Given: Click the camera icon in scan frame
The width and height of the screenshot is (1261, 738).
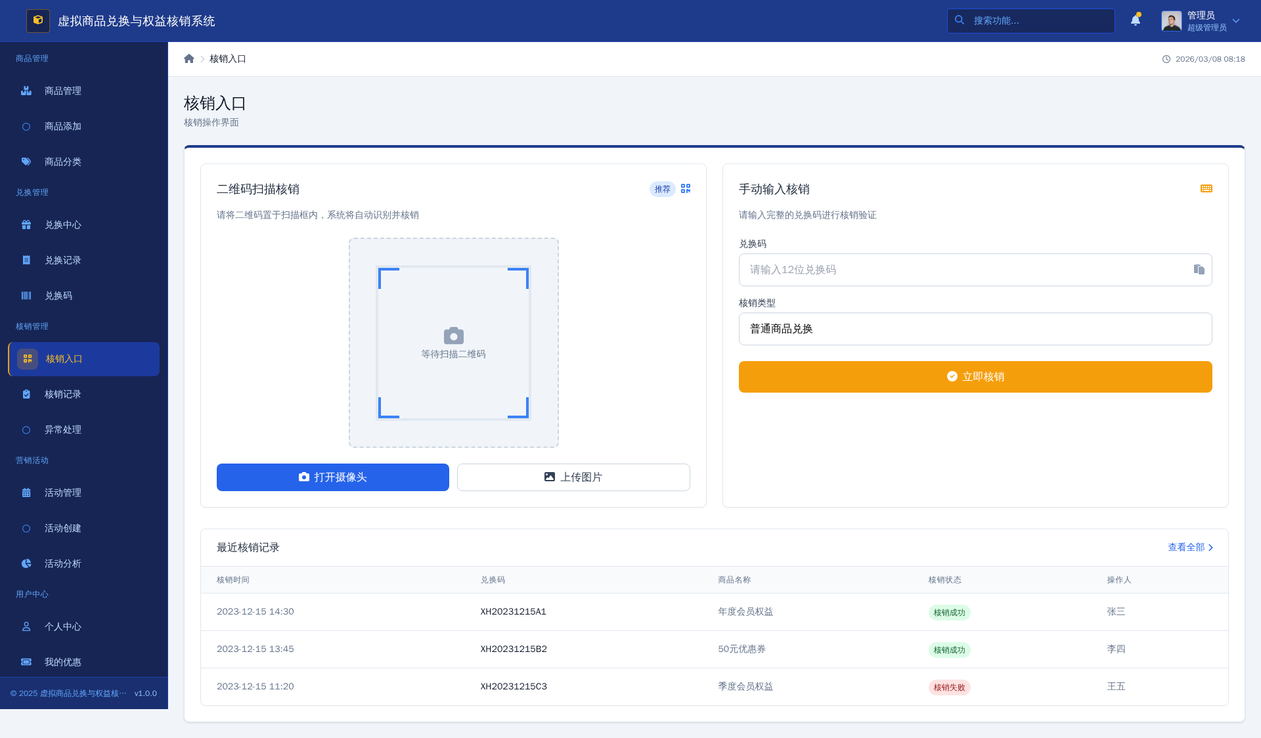Looking at the screenshot, I should click(453, 336).
